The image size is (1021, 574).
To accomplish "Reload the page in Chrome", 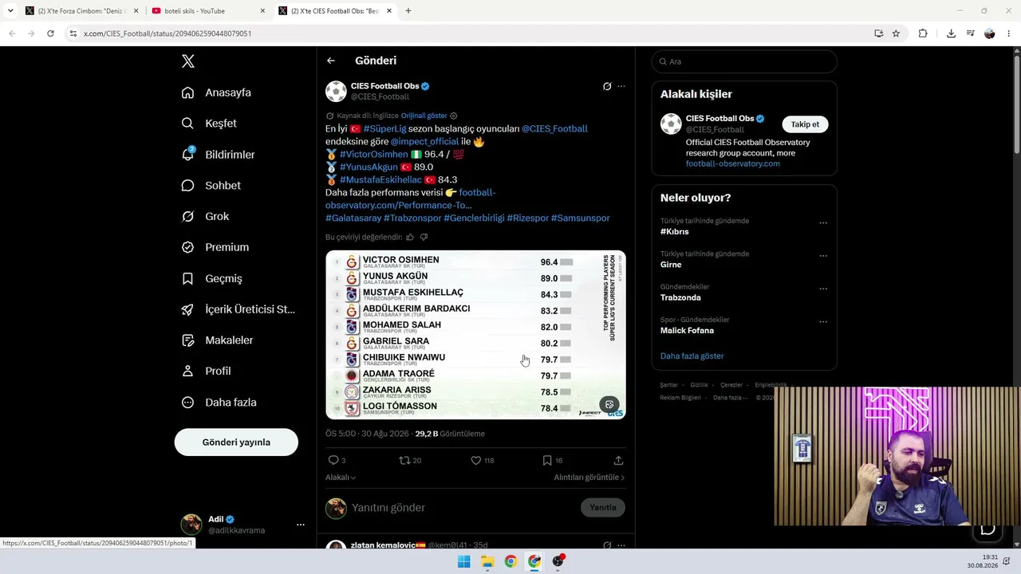I will pos(50,33).
